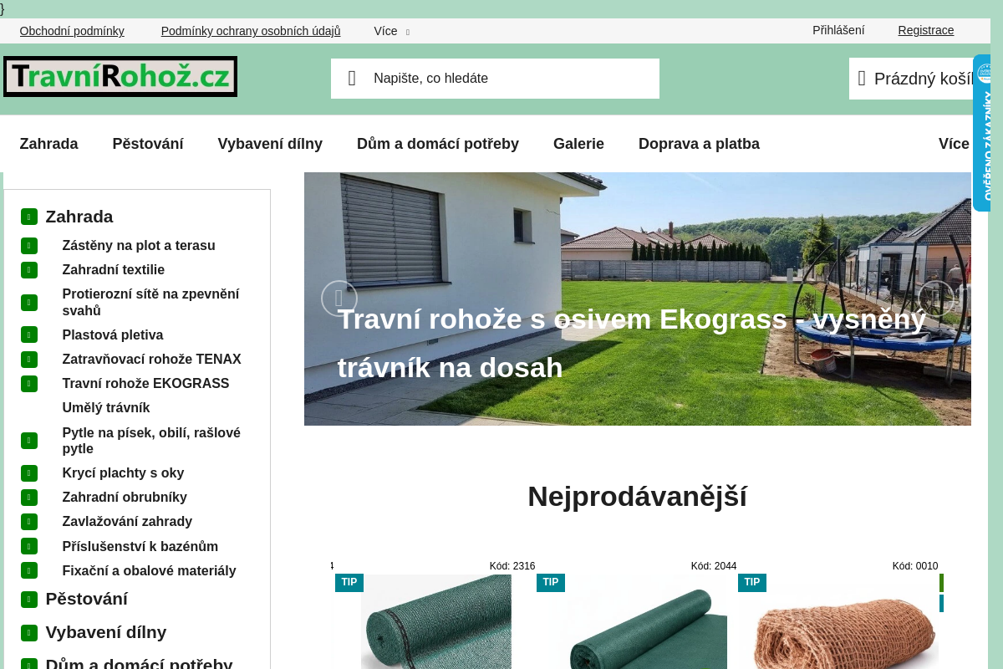Open product thumbnail with code 2316
This screenshot has height=669, width=1003.
436,621
